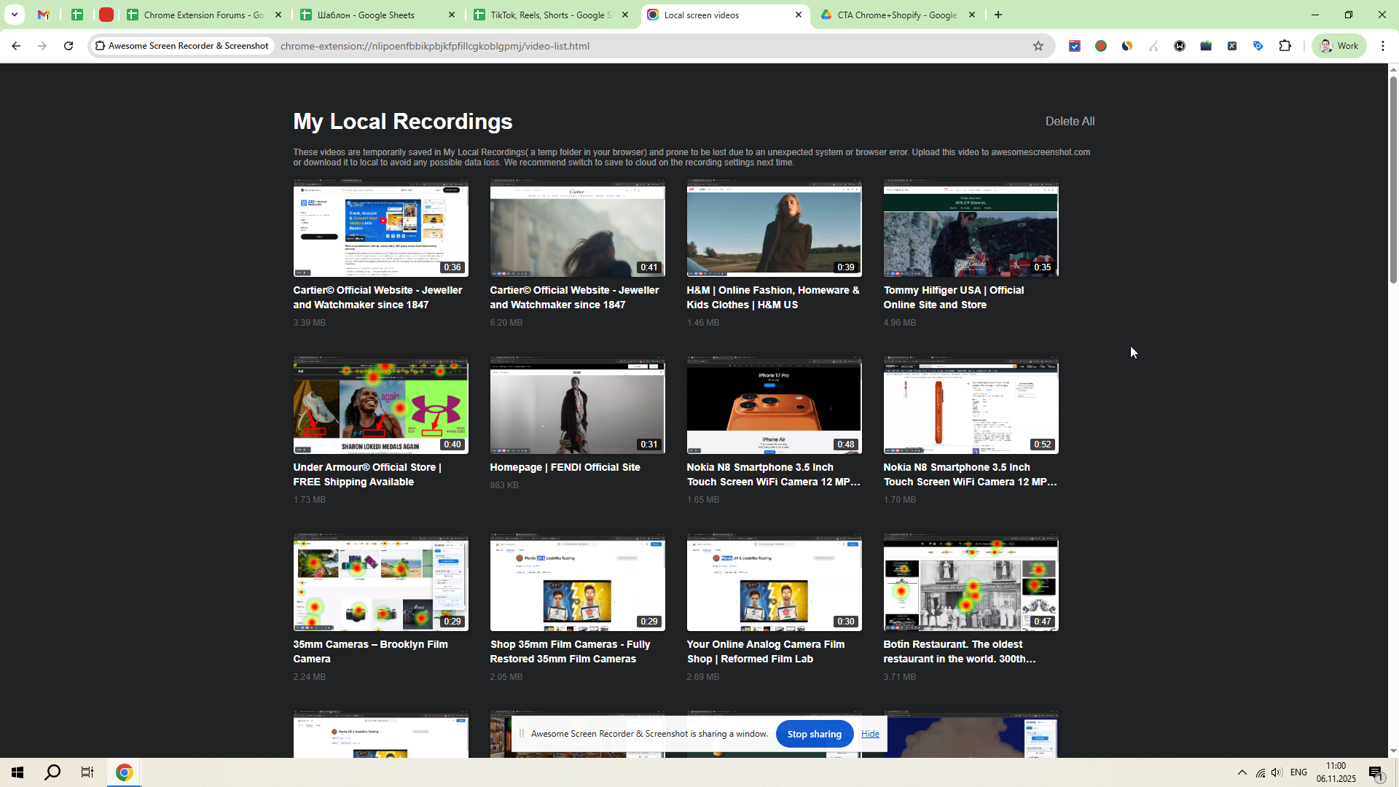Bookmark this page with the star icon
Image resolution: width=1399 pixels, height=787 pixels.
[1038, 46]
